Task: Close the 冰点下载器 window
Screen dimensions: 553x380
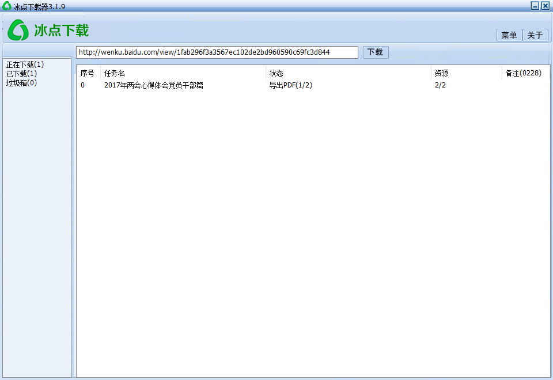Action: click(545, 5)
